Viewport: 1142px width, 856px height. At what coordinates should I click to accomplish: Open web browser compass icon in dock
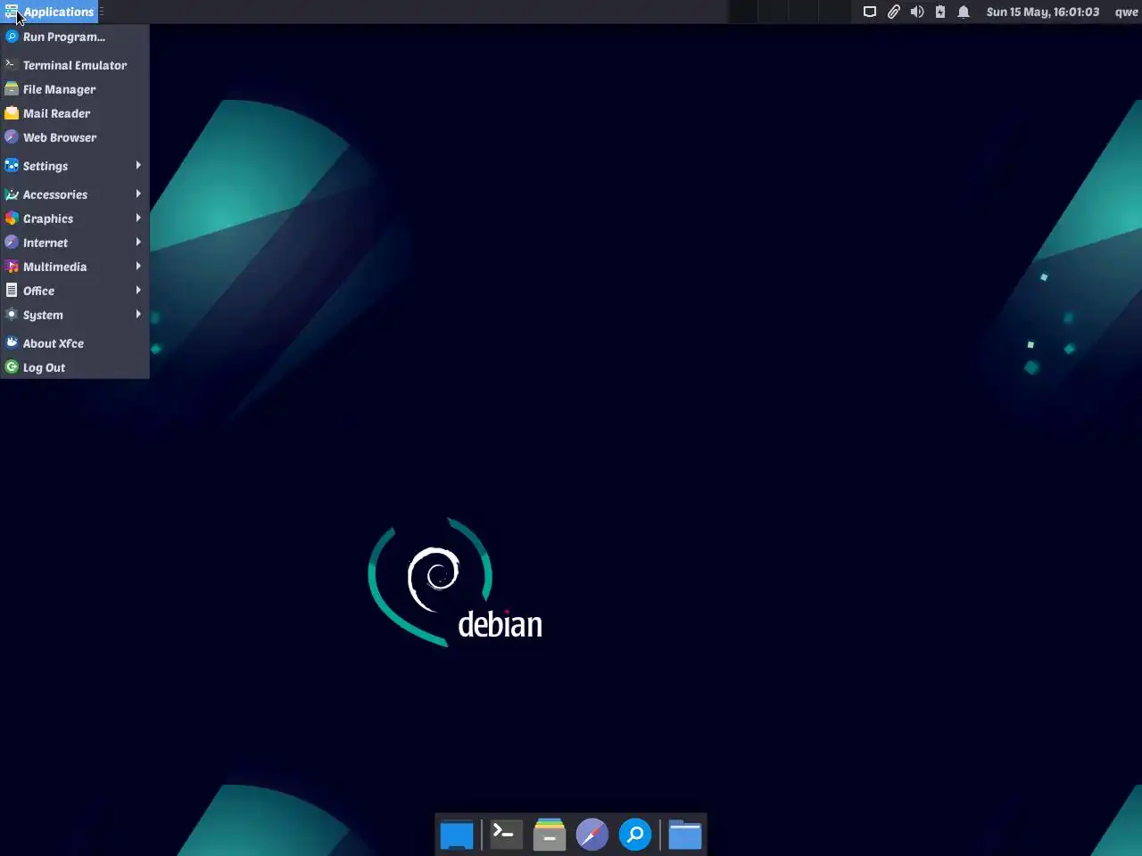click(592, 835)
